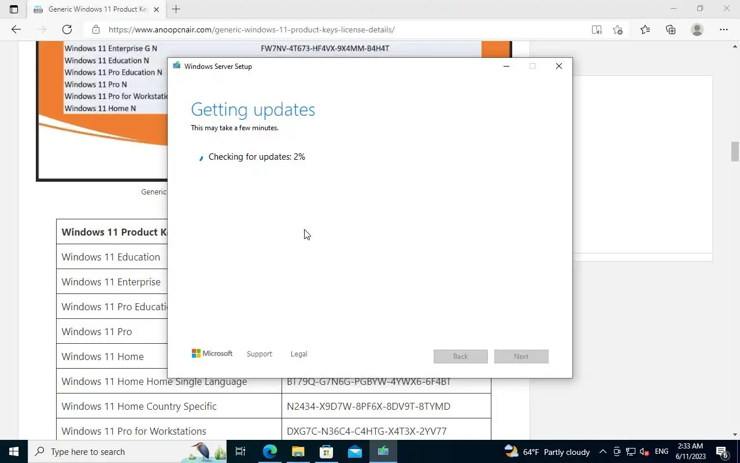Open the Support link in Setup

[259, 354]
